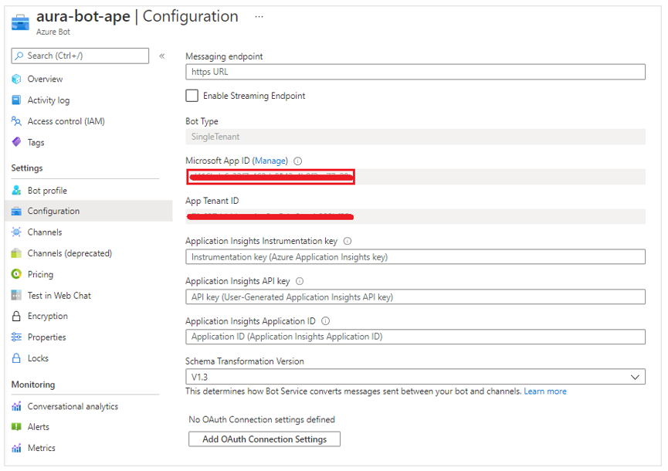Click the Locks padlock icon
668x471 pixels.
(16, 358)
